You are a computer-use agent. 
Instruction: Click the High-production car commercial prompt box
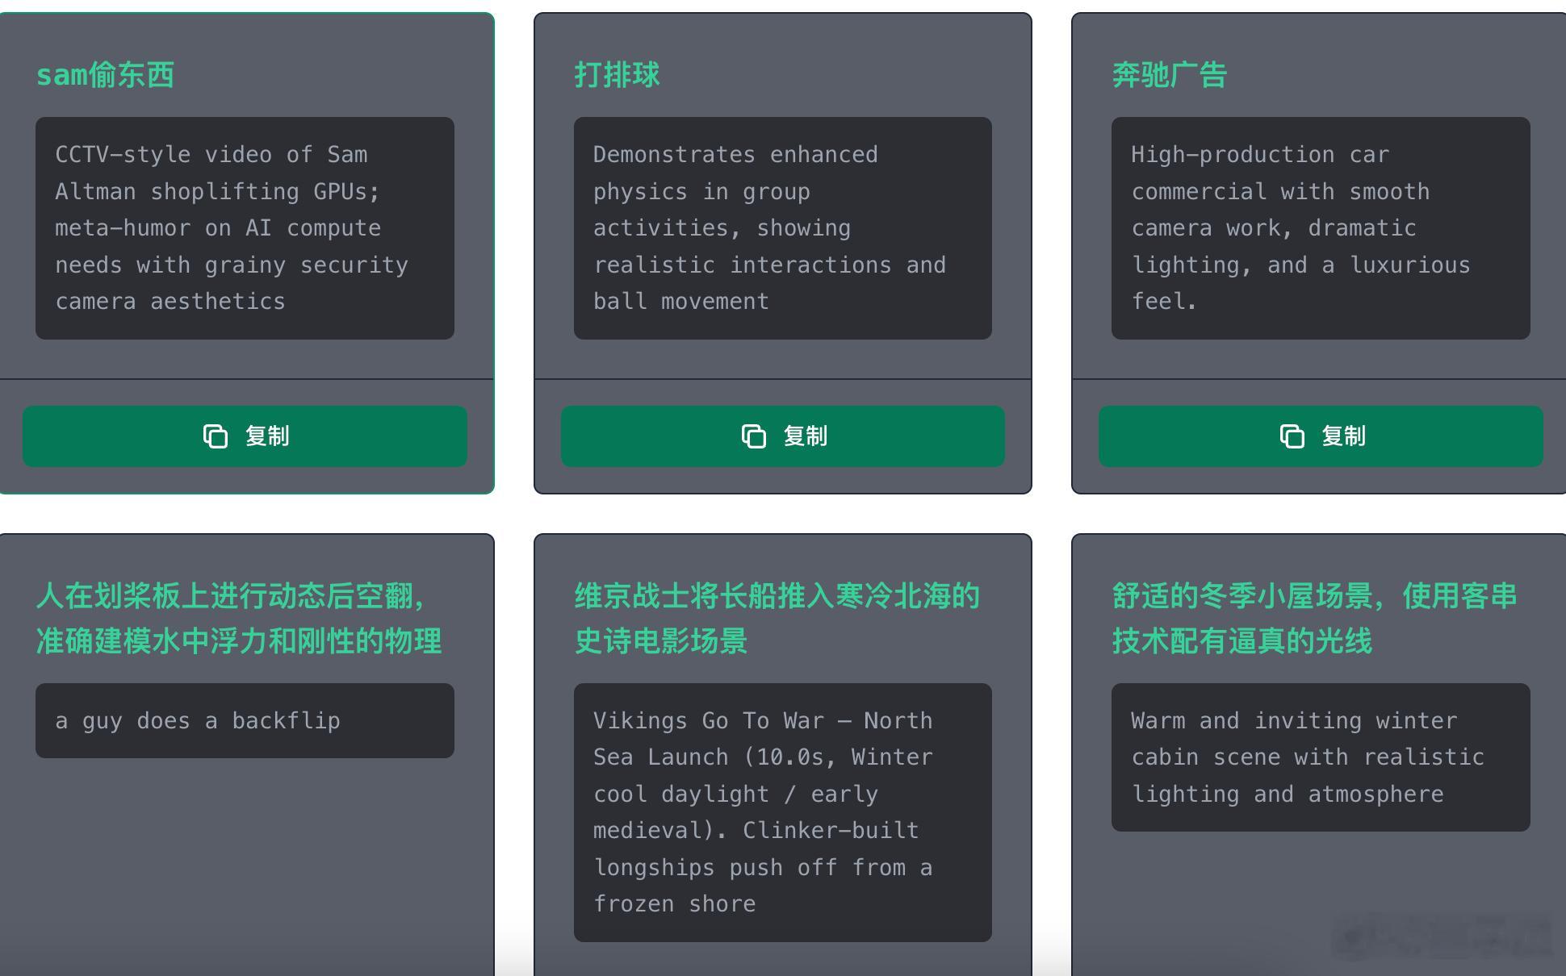pos(1320,228)
